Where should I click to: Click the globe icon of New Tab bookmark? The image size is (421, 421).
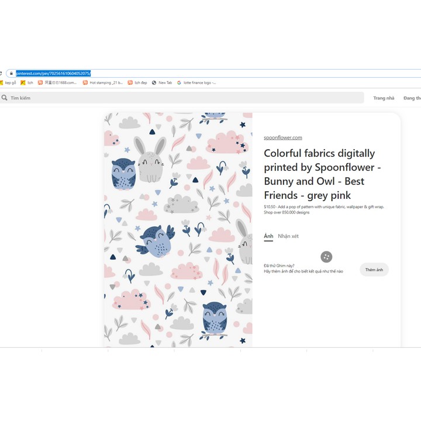[154, 82]
